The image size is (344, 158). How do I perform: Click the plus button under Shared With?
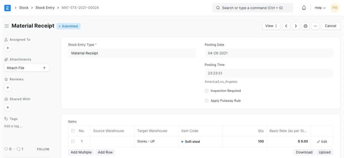(x=8, y=107)
